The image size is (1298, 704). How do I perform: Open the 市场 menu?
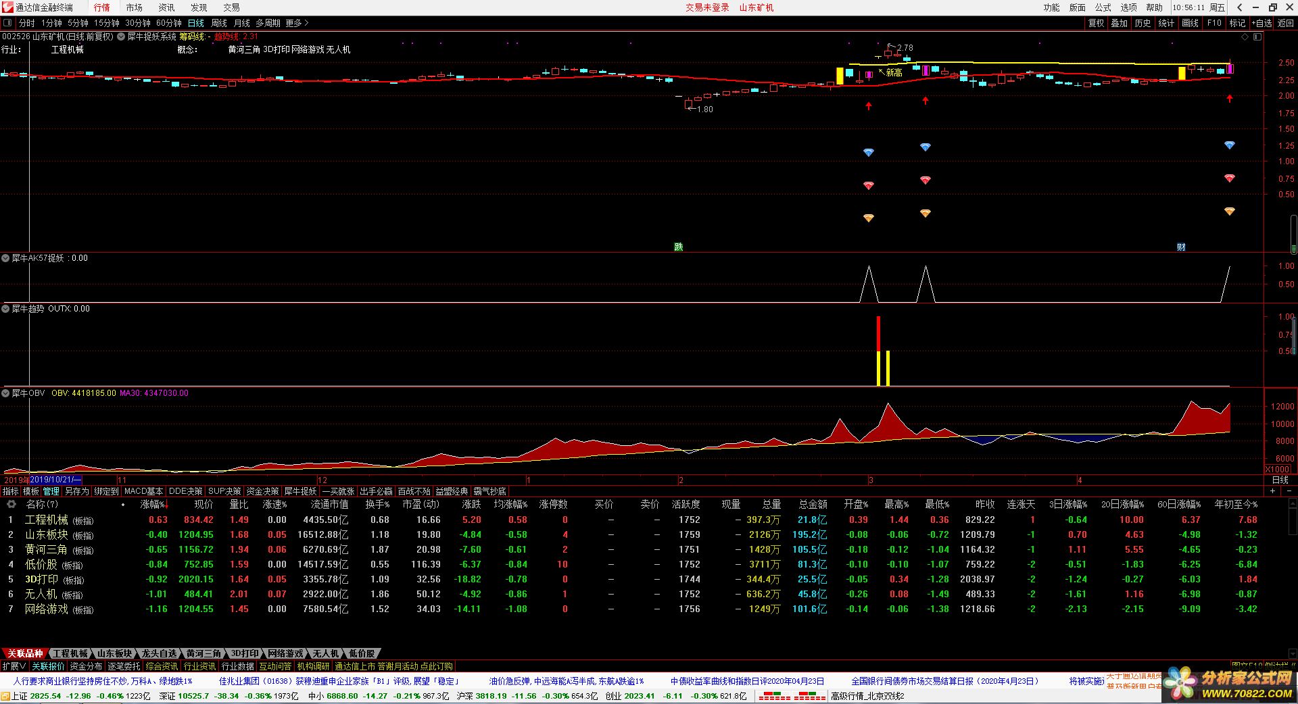click(135, 7)
